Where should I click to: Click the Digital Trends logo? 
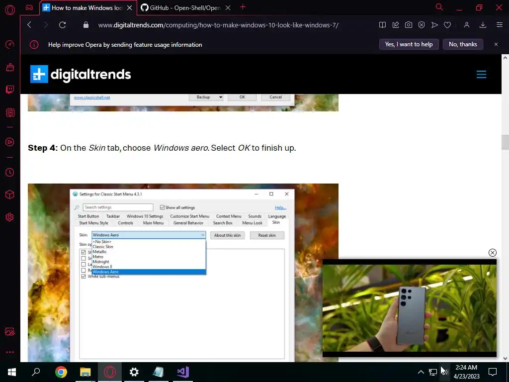pos(81,74)
